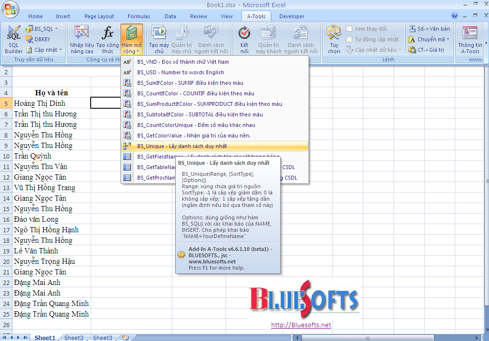Expand the BS_SQL dropdown arrow

point(57,29)
